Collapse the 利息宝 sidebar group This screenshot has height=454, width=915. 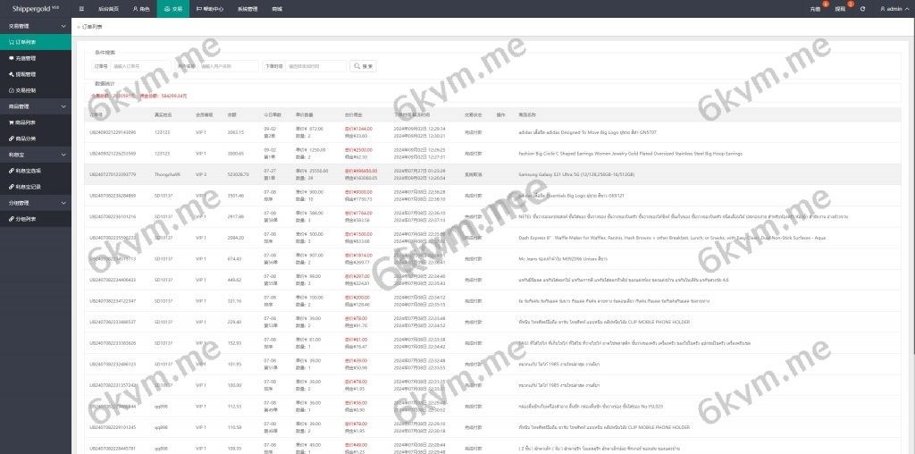pos(36,155)
